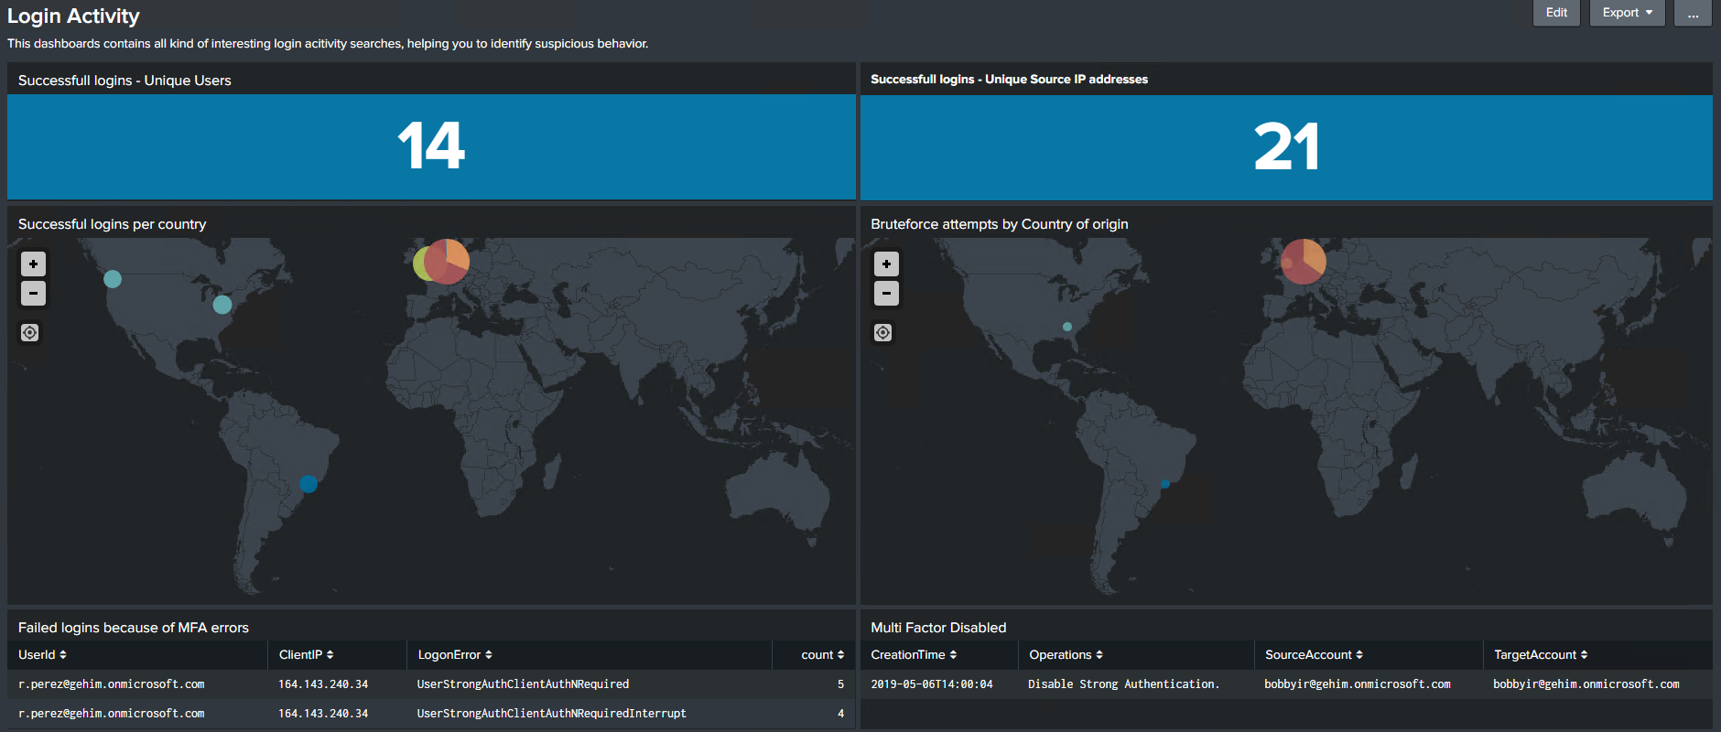Sort by ClientIP column
1721x732 pixels.
click(x=306, y=655)
